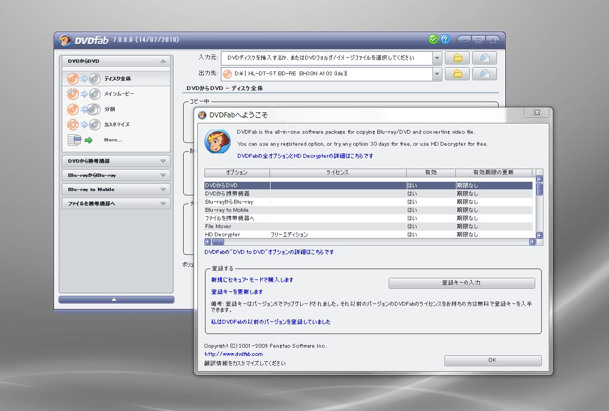Browse source folder icon next to 入力元
609x411 pixels.
pyautogui.click(x=457, y=58)
